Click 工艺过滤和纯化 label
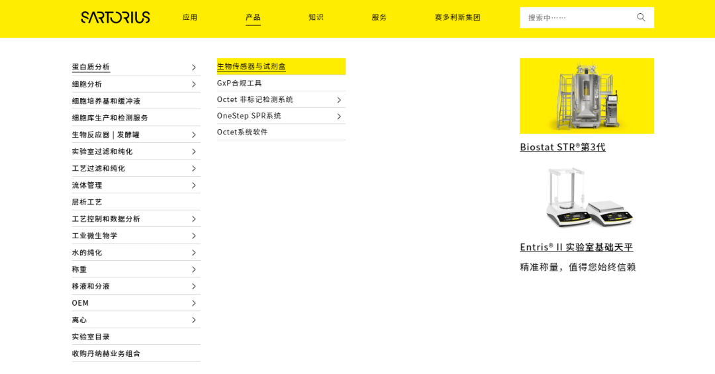The width and height of the screenshot is (715, 374). click(x=99, y=168)
